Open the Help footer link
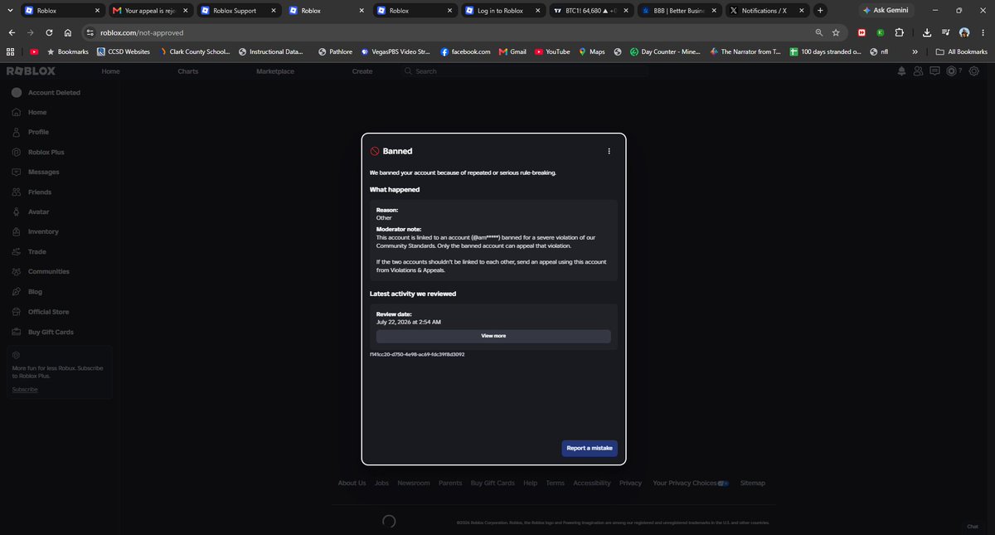The width and height of the screenshot is (995, 535). pos(530,483)
